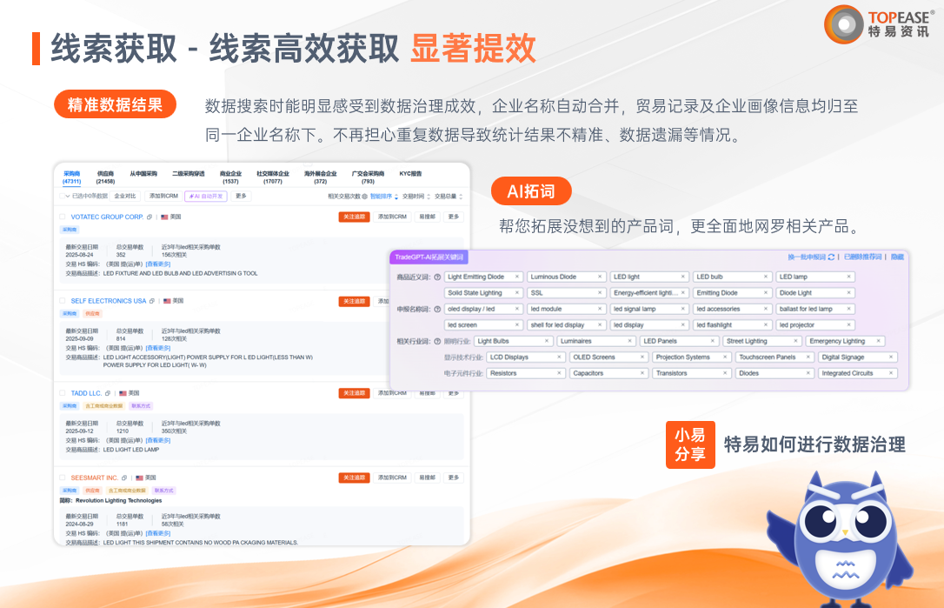
Task: Click the copy icon next to TADD LLC.
Action: [x=109, y=393]
